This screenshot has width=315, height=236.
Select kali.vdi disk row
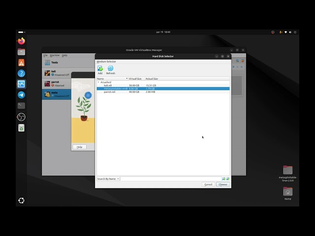[x=163, y=86]
